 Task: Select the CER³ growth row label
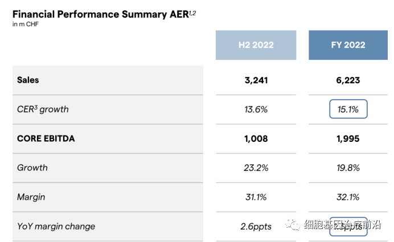pyautogui.click(x=43, y=109)
